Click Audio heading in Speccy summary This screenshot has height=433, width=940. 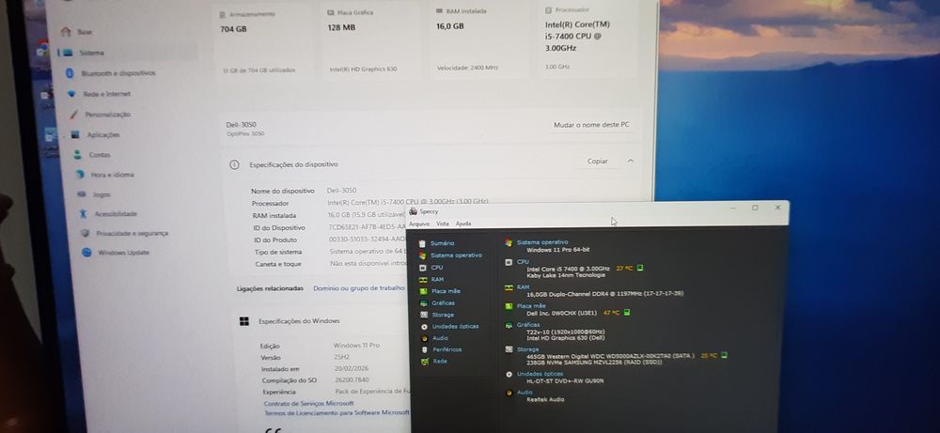[x=525, y=393]
